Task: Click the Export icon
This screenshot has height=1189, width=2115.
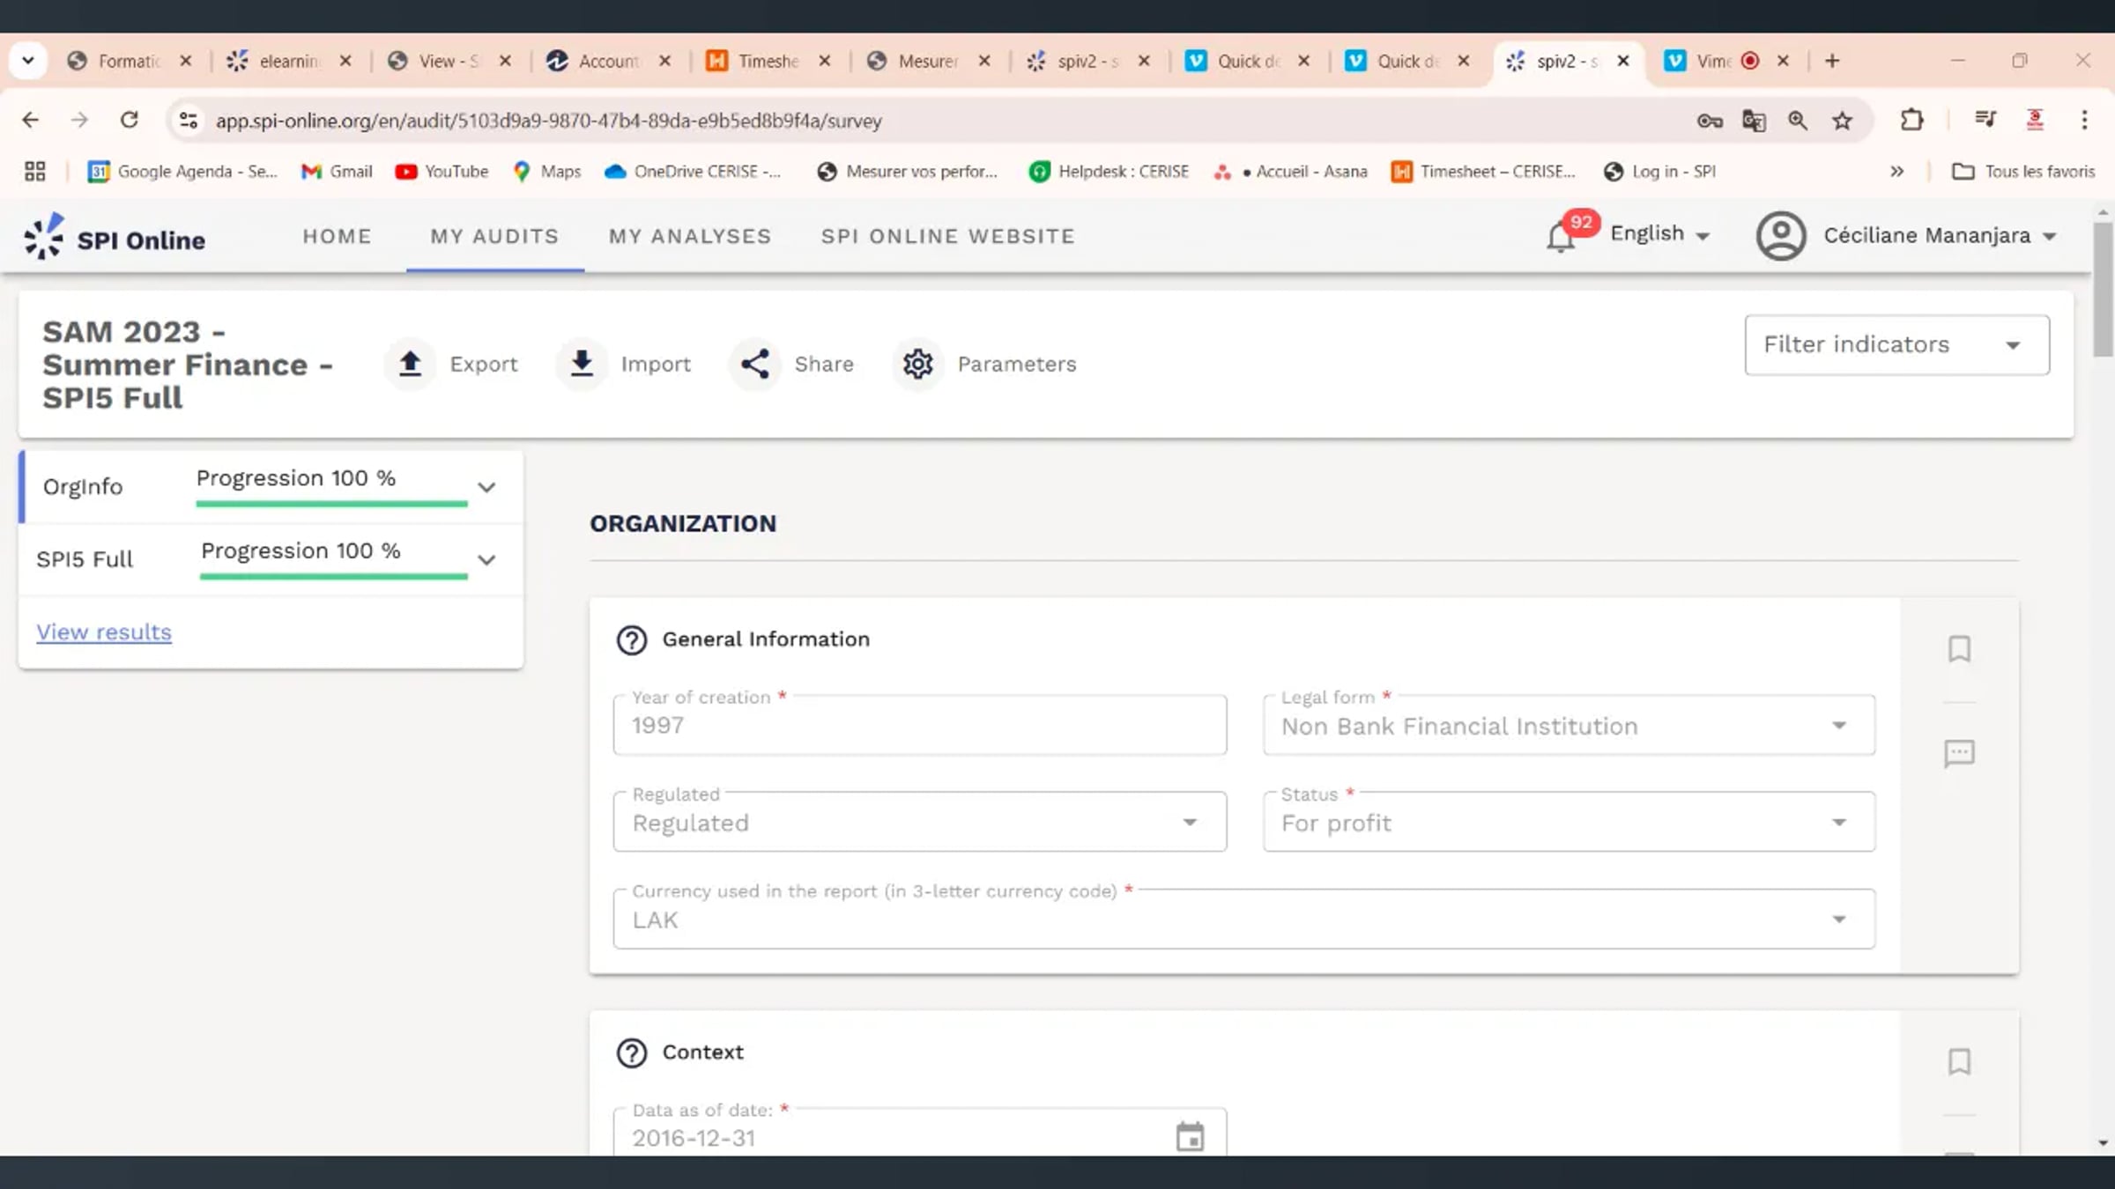Action: tap(409, 364)
